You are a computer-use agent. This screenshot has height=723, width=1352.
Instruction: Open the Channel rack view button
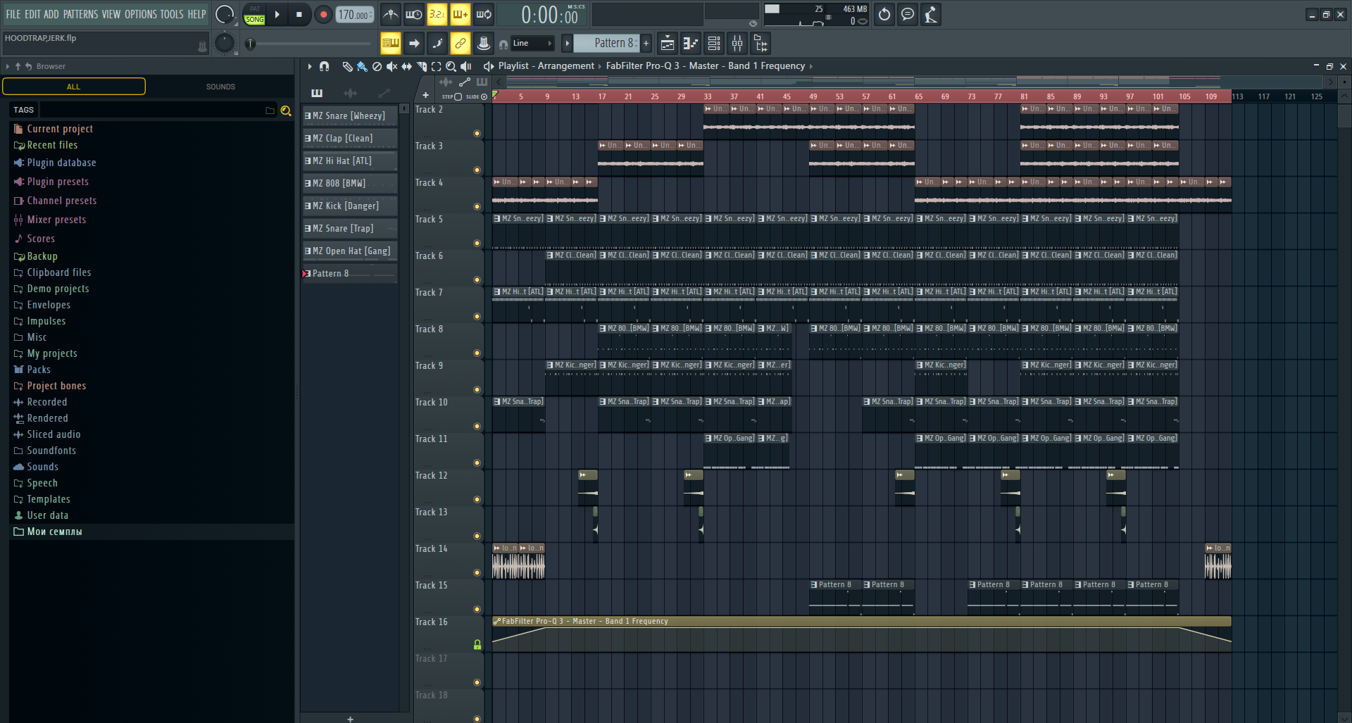pyautogui.click(x=713, y=44)
